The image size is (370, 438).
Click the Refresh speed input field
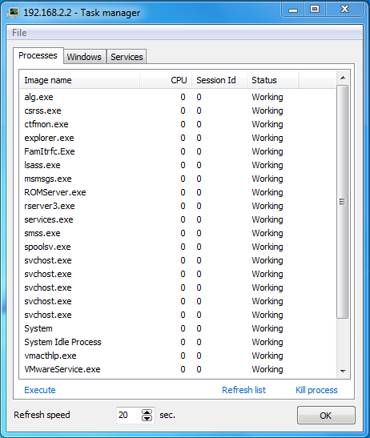tap(129, 415)
